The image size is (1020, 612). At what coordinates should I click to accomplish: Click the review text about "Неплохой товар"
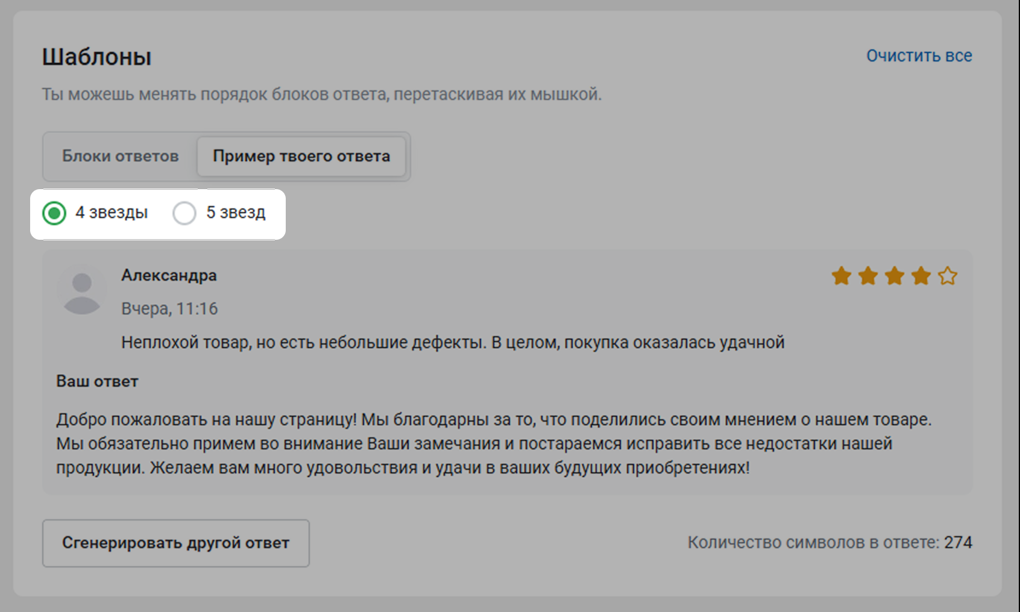point(452,343)
